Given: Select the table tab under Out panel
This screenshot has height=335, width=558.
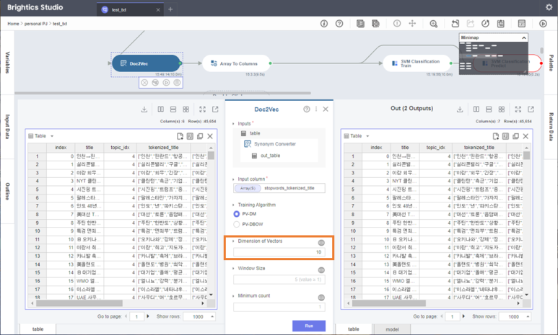Looking at the screenshot, I should point(354,329).
